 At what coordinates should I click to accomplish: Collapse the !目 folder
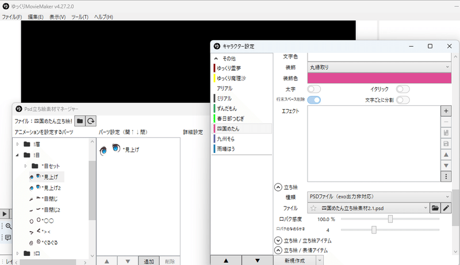coord(17,155)
